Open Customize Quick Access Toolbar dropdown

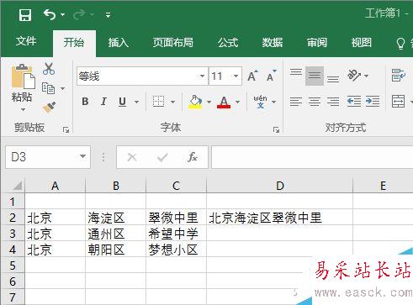tap(108, 15)
